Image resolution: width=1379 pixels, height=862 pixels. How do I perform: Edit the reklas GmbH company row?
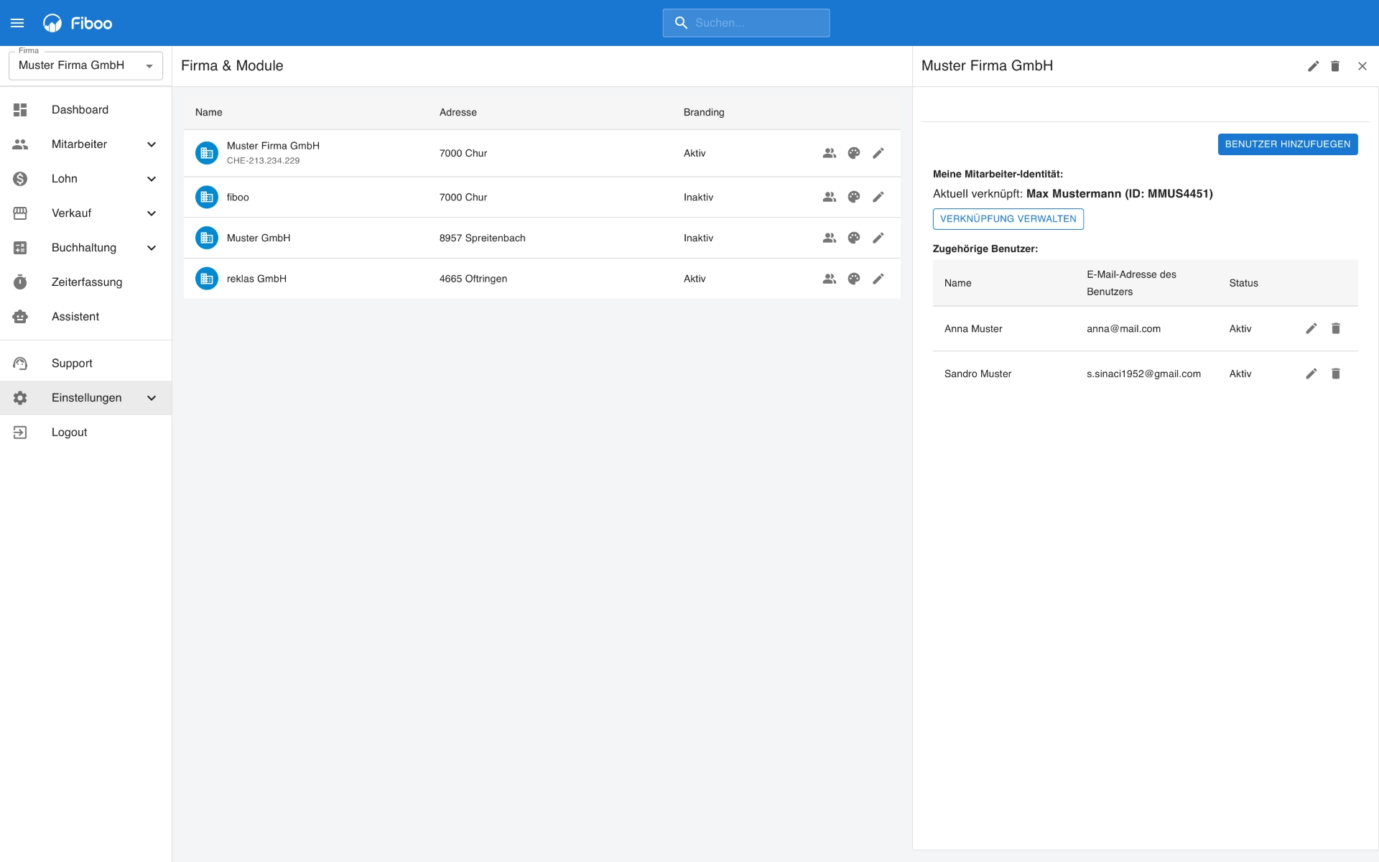point(878,279)
